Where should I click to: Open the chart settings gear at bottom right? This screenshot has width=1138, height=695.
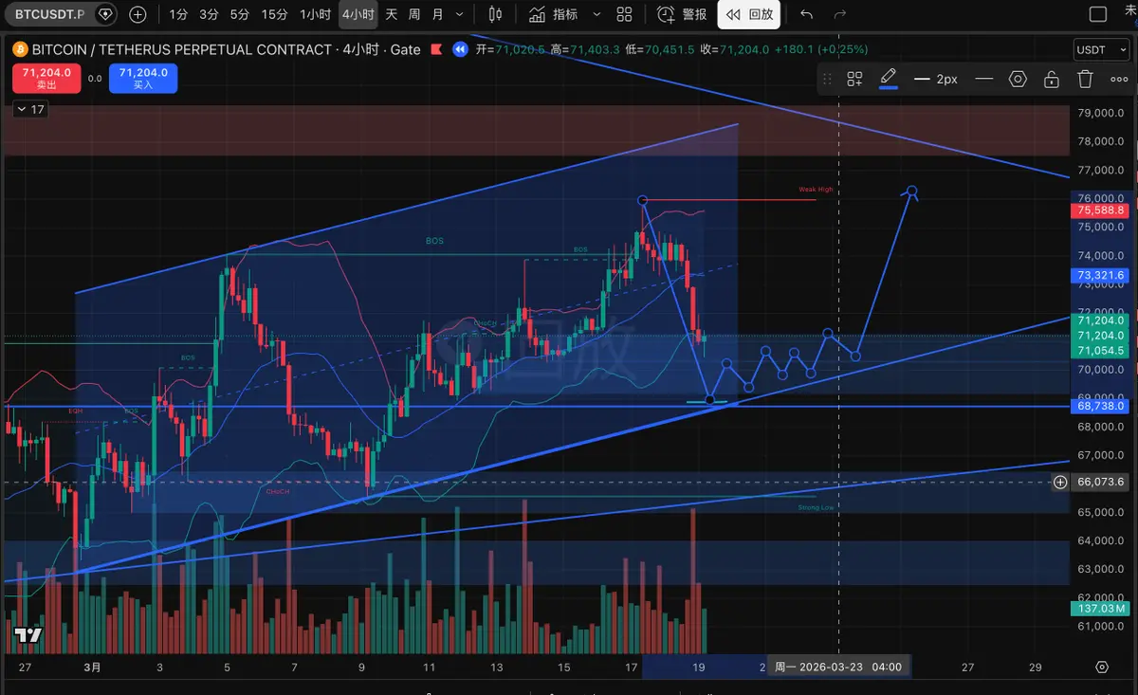[x=1101, y=668]
